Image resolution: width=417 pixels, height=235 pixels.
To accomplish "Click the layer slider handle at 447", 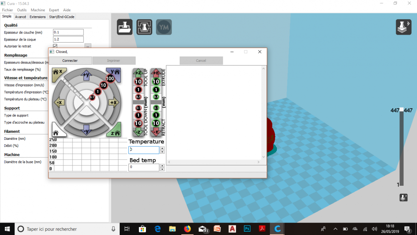I will pyautogui.click(x=402, y=110).
